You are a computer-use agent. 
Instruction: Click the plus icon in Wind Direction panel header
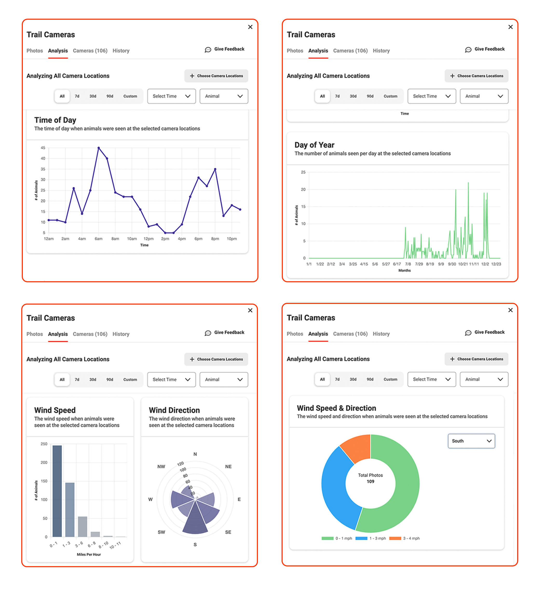point(192,359)
